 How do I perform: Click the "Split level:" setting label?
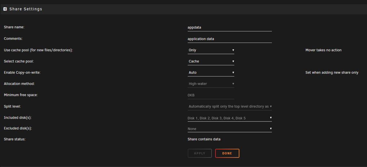pyautogui.click(x=12, y=106)
